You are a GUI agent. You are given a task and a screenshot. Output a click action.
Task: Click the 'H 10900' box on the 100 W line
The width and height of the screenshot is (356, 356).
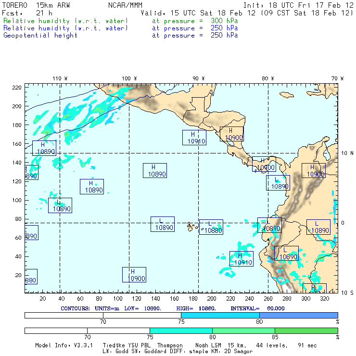[134, 275]
